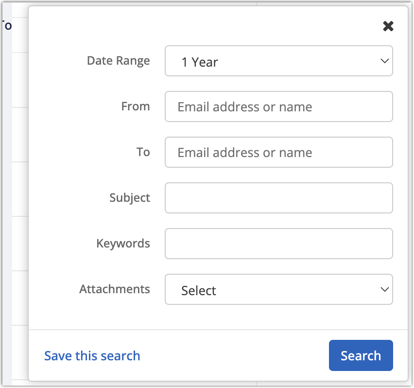Click the From field label
The height and width of the screenshot is (388, 414).
(136, 106)
